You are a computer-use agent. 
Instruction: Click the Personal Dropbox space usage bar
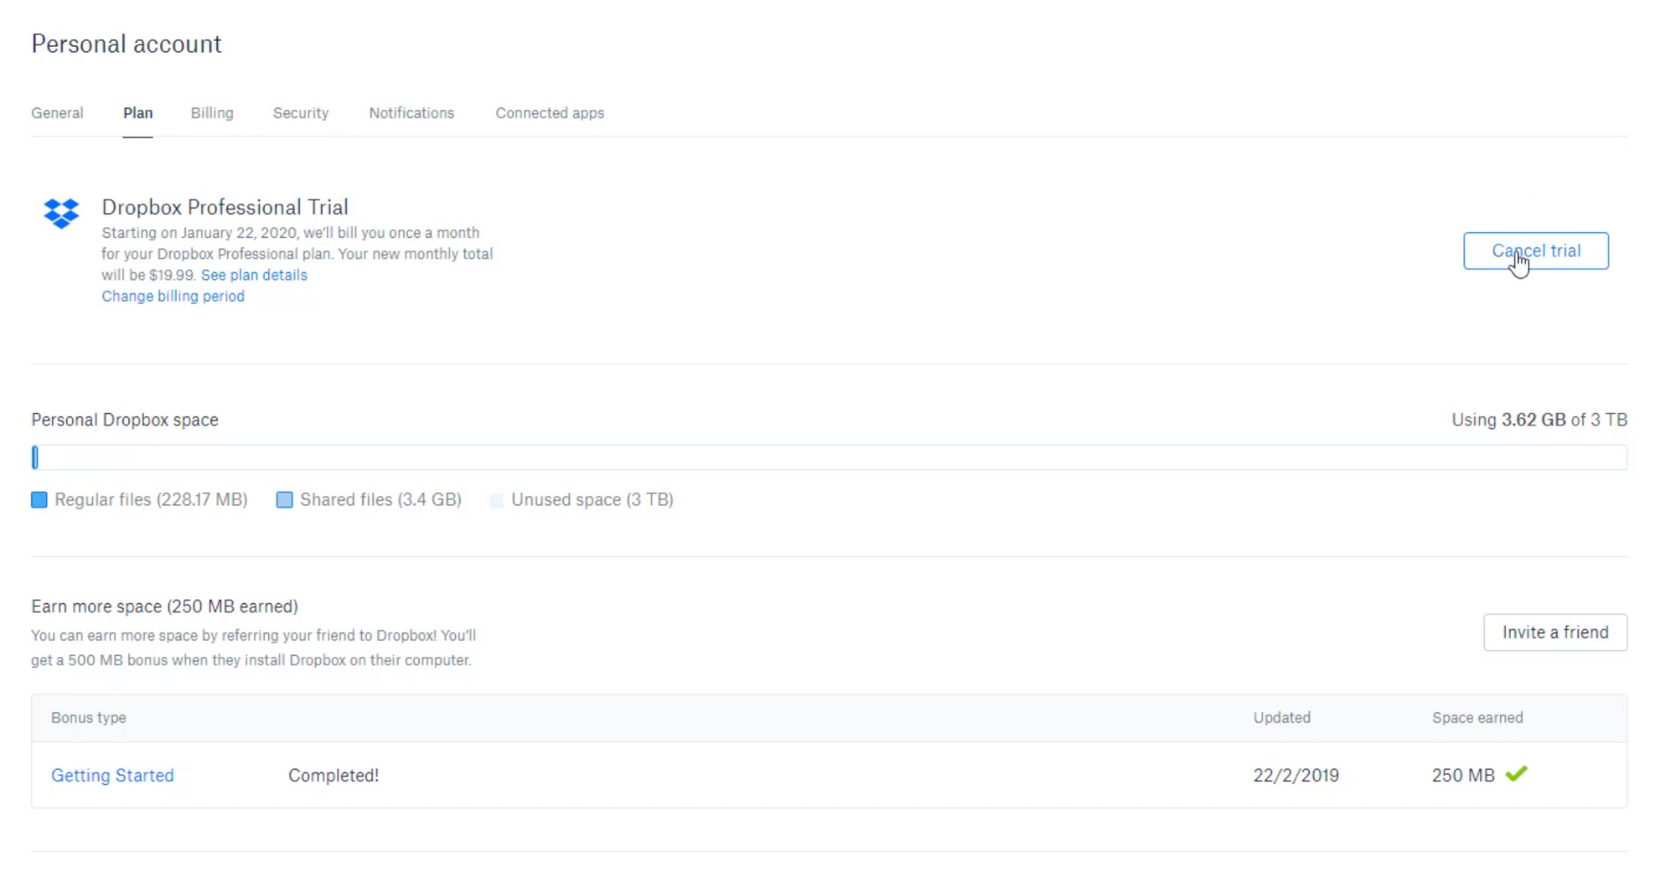tap(830, 457)
